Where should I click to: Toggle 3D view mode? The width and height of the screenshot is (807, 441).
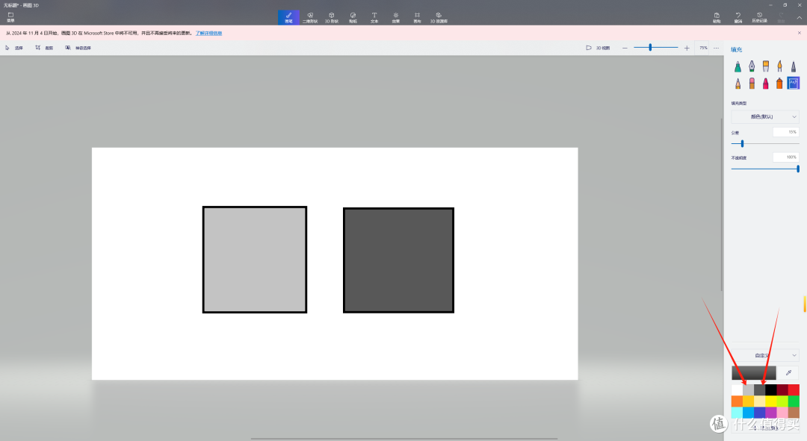598,48
